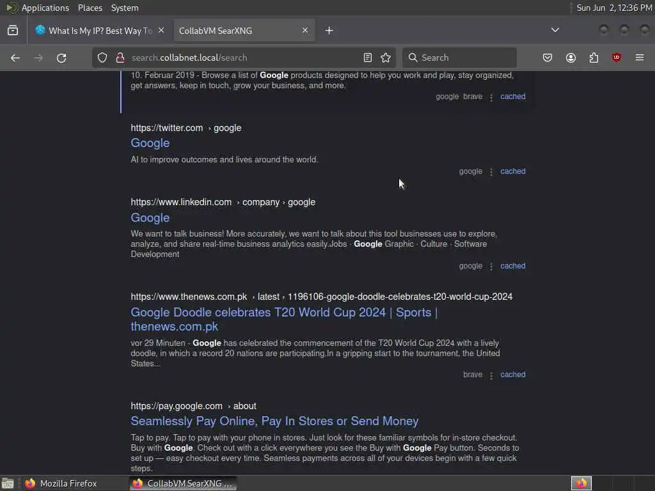Click the Firefox workspace switcher thumbnail

pyautogui.click(x=581, y=483)
